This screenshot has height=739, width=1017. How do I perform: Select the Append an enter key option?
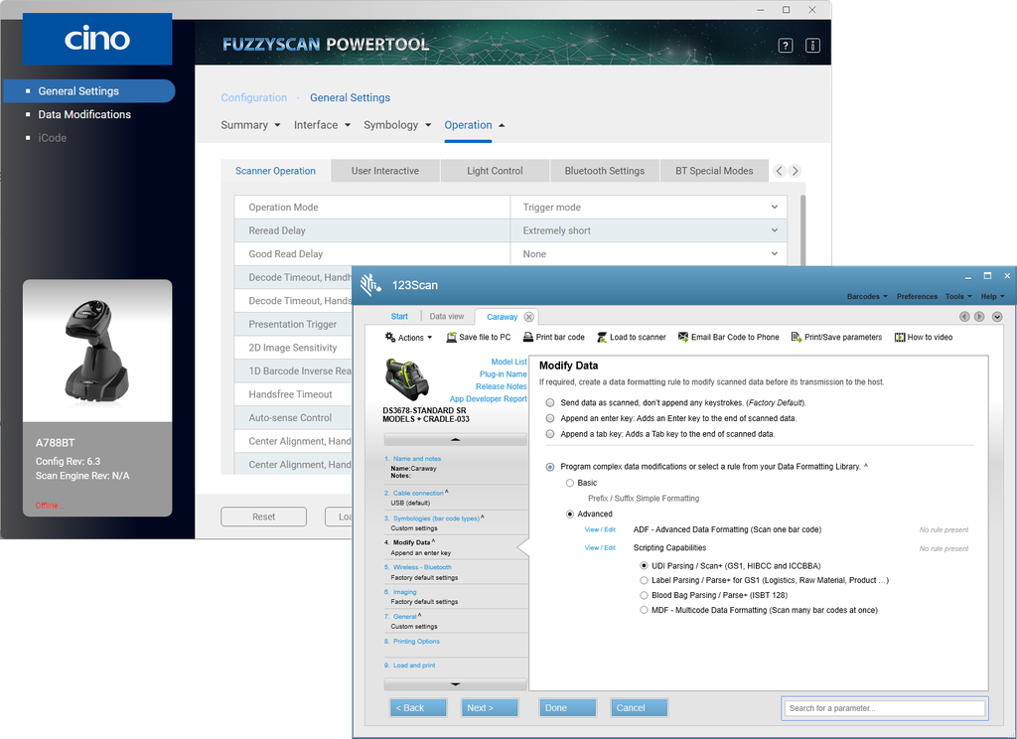coord(551,418)
